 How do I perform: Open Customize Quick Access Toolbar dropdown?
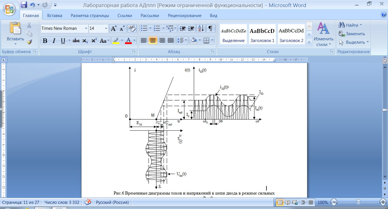(55, 5)
